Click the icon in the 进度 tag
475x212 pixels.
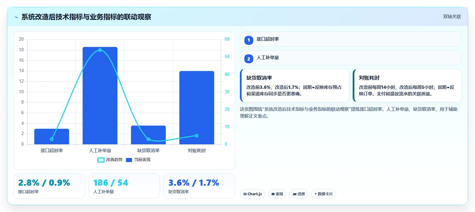pos(295,194)
